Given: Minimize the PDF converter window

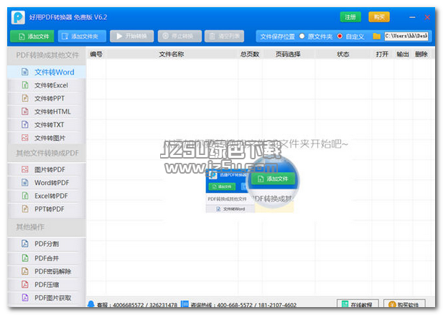Looking at the screenshot, I should coord(412,17).
